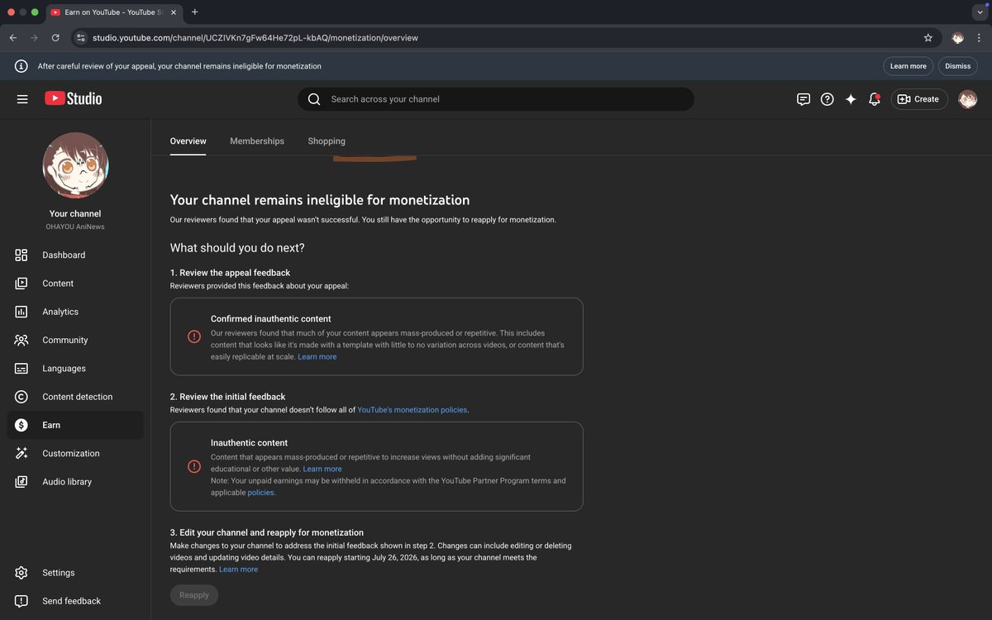Screen dimensions: 992x620
Task: Select the Earn on YouTube browser tab
Action: [x=113, y=12]
